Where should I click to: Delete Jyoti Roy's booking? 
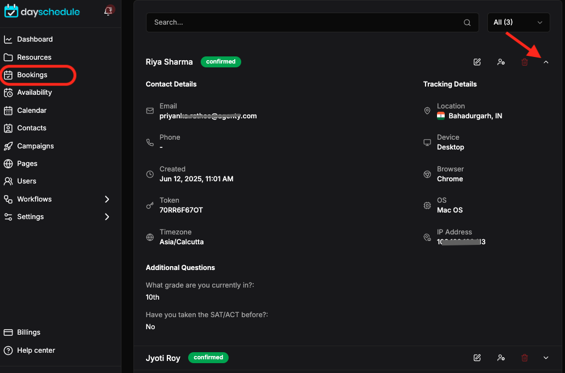[x=525, y=358]
